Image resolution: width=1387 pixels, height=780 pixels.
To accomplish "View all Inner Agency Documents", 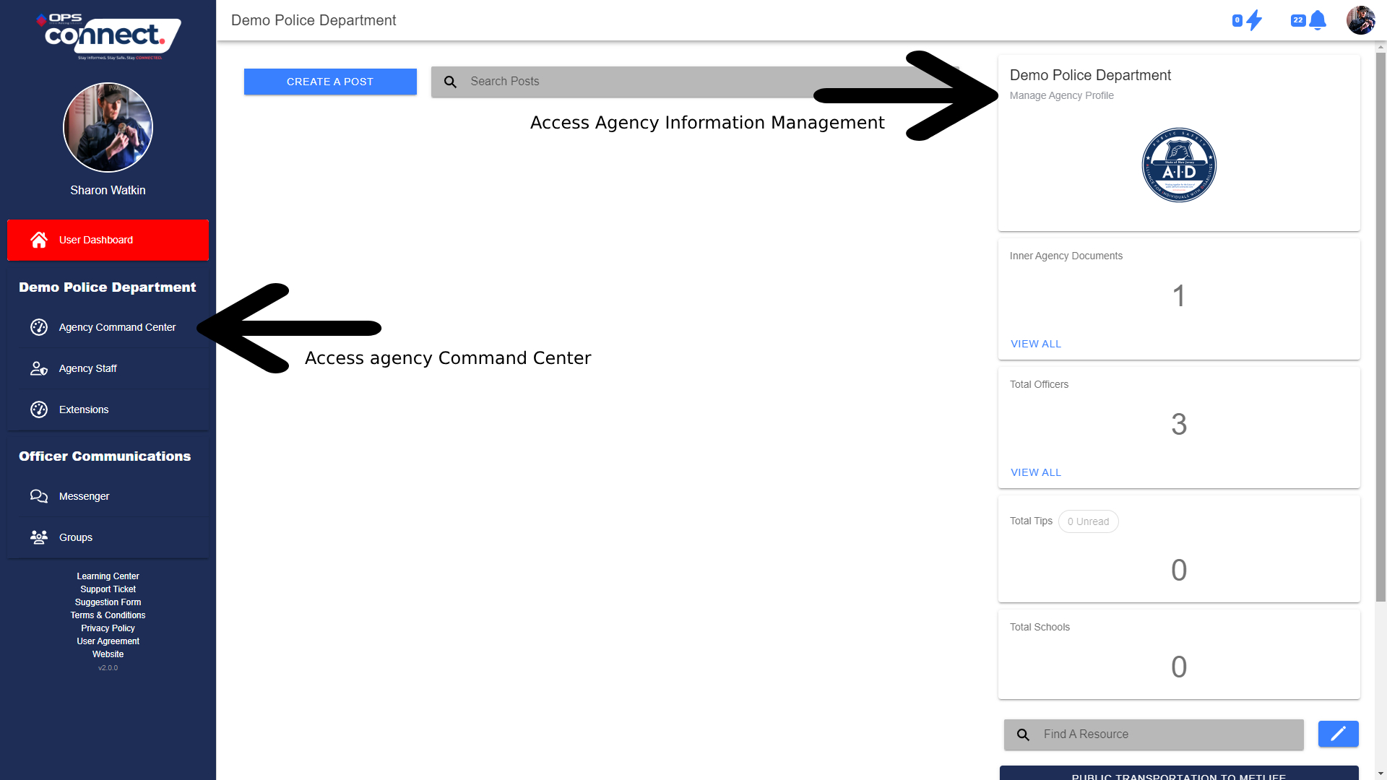I will 1035,344.
